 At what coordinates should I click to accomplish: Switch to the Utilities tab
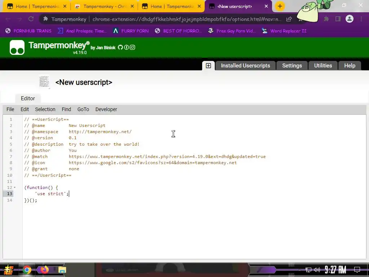coord(323,66)
